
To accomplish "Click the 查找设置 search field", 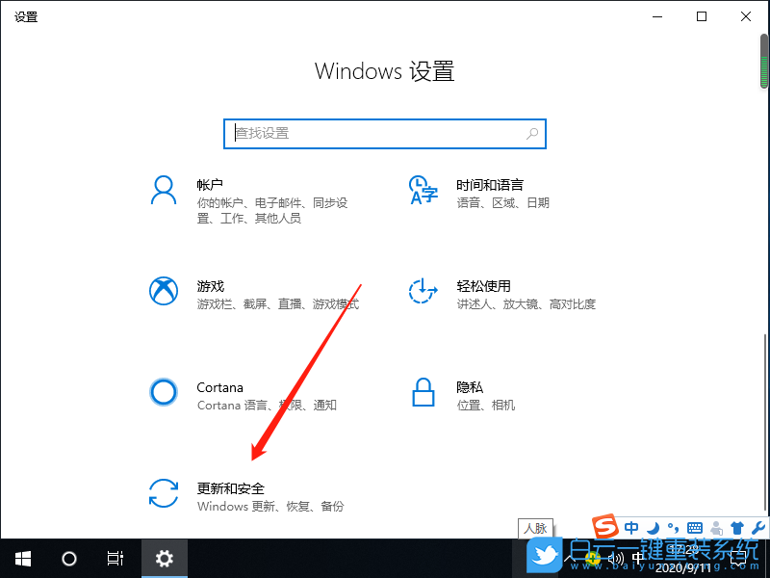I will (375, 134).
